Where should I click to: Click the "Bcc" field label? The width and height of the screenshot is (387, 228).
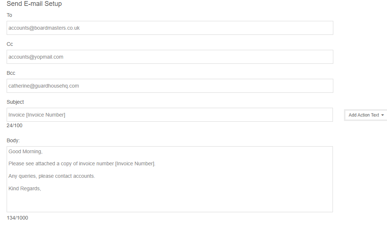tap(11, 73)
